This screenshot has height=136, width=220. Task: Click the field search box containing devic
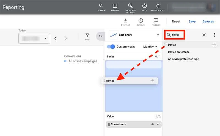[175, 35]
